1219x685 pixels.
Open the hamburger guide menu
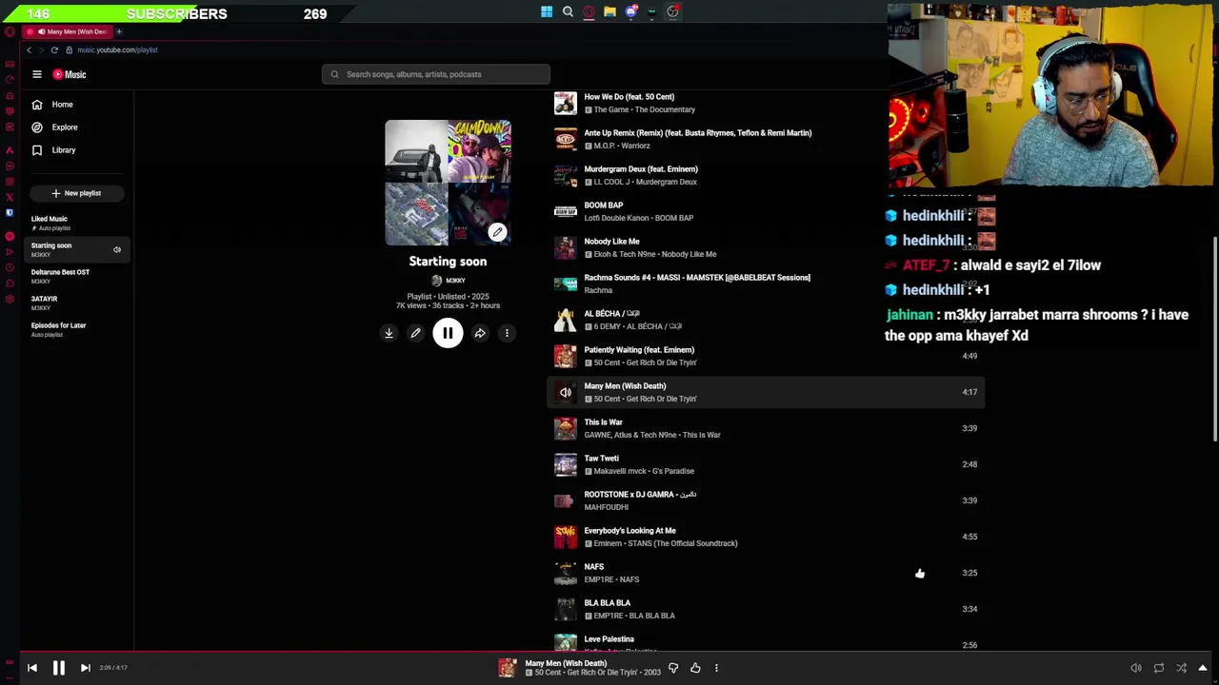(37, 74)
